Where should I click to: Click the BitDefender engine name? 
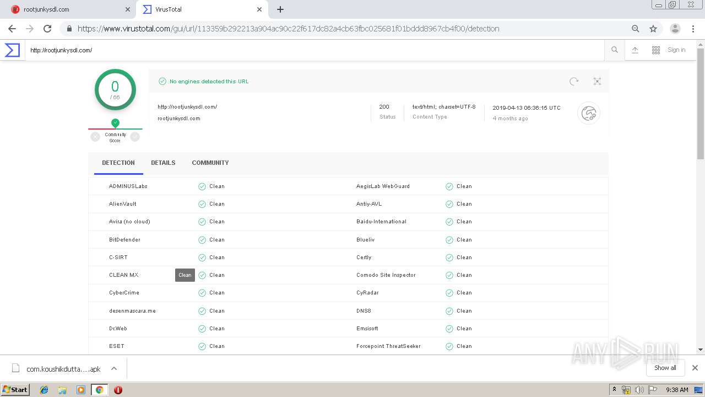(124, 240)
